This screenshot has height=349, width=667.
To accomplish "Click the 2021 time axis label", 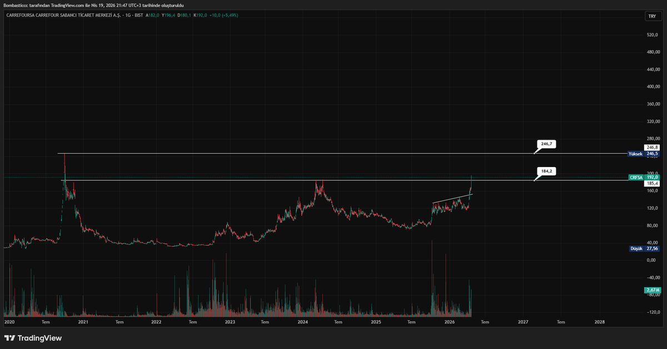I will (x=83, y=322).
